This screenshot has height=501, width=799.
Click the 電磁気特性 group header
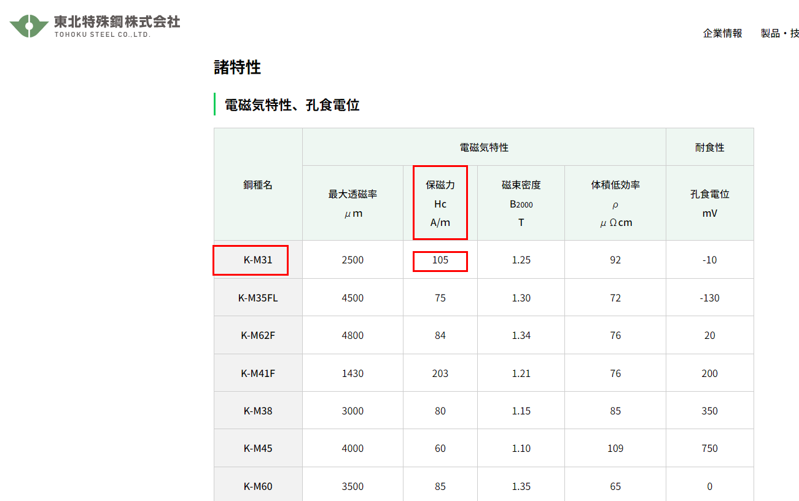(x=484, y=147)
